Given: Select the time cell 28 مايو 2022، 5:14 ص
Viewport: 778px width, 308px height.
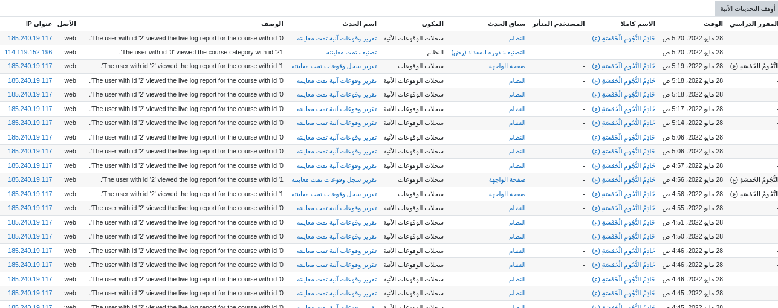Looking at the screenshot, I should point(692,123).
